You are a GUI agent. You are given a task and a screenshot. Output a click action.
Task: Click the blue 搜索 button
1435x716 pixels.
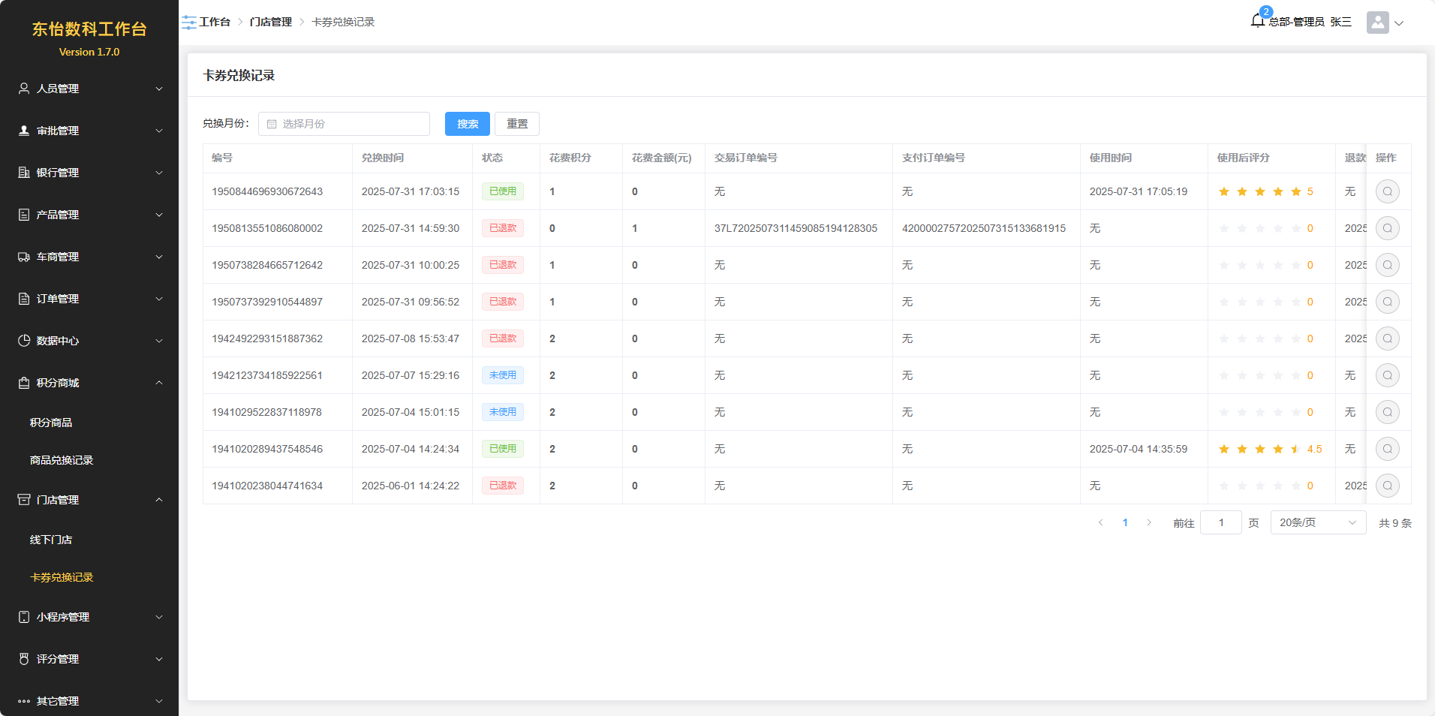(x=467, y=124)
